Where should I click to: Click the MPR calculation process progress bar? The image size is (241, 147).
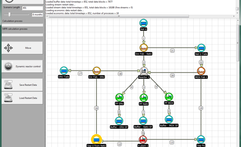tap(22, 35)
